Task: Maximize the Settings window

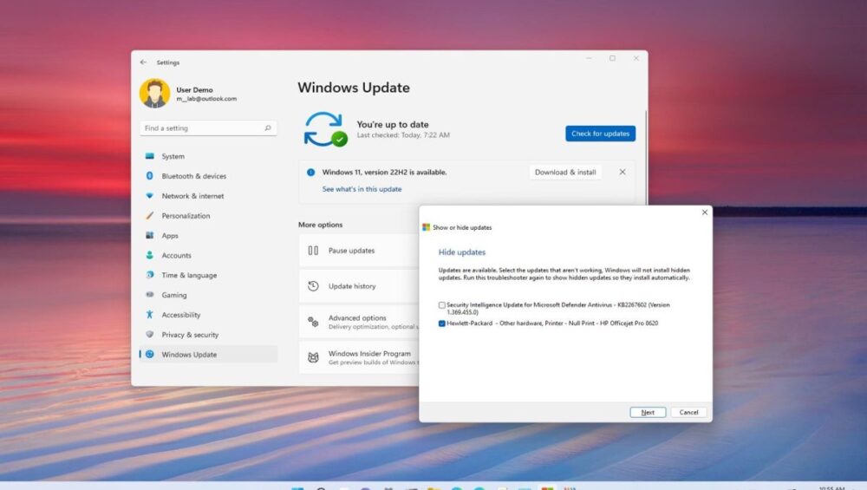Action: (x=612, y=58)
